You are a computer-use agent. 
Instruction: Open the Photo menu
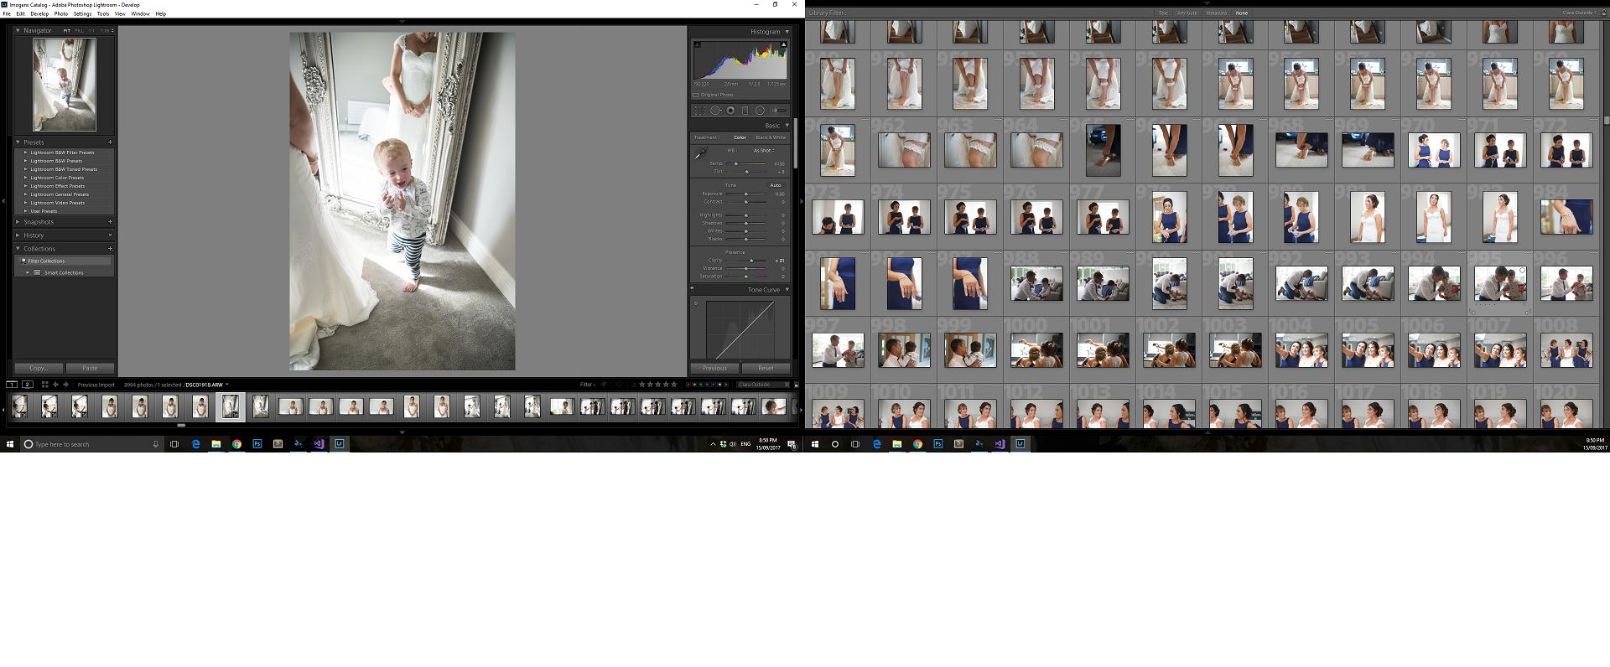61,13
